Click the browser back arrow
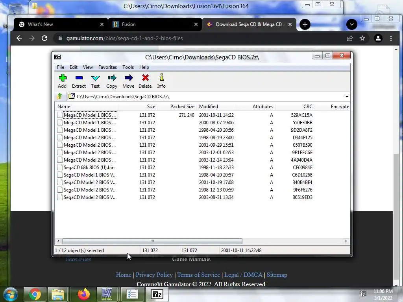The image size is (403, 302). (19, 38)
